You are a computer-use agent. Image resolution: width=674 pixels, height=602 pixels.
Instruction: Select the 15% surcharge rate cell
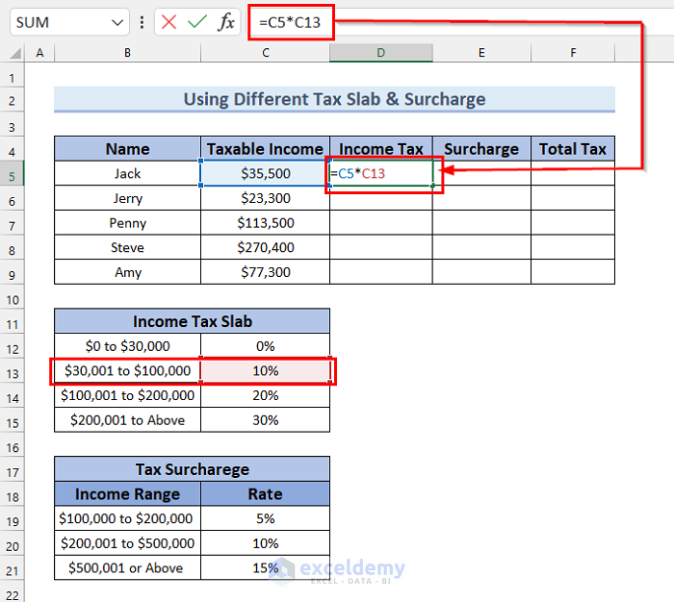coord(265,567)
